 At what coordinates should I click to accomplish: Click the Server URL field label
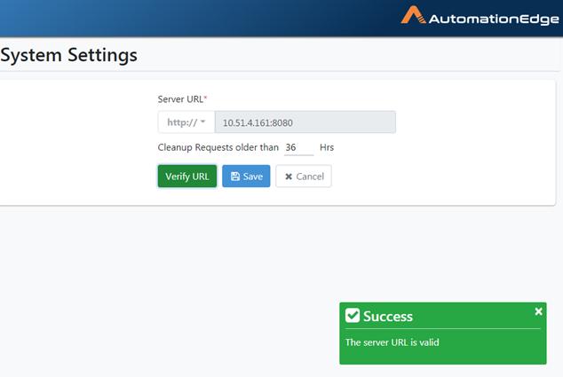click(x=180, y=99)
